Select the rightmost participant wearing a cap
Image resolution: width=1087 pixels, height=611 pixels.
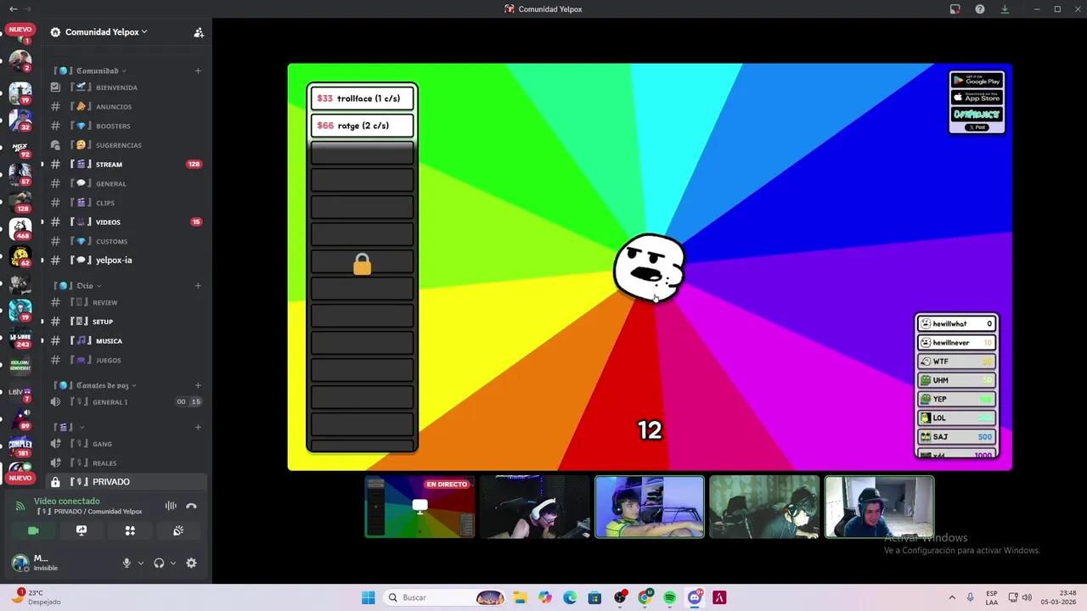[x=879, y=507]
